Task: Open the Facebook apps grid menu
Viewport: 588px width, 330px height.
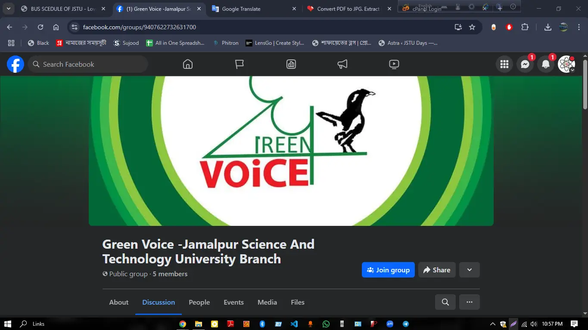Action: coord(504,65)
